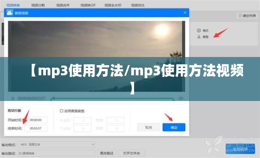The width and height of the screenshot is (260, 158).
Task: Click the 开始时间 input field
Action: [36, 120]
